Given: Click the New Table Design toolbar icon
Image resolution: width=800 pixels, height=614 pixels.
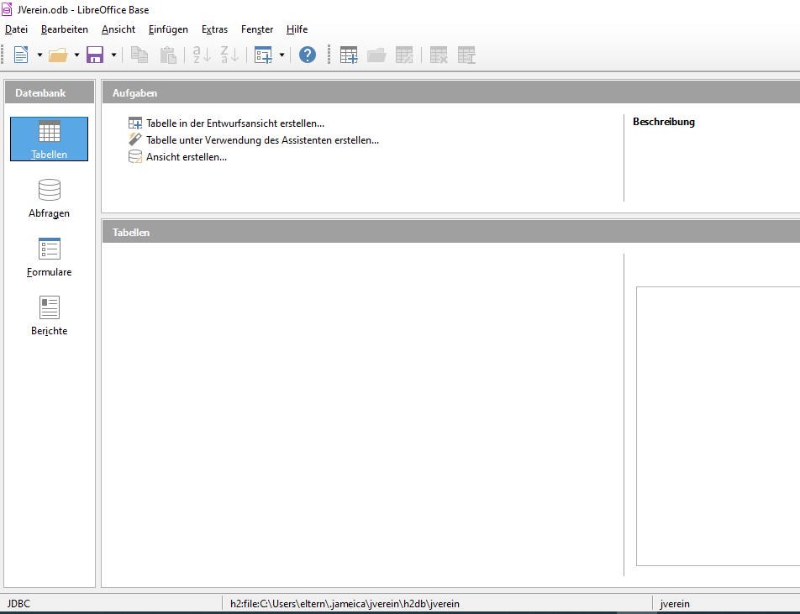Looking at the screenshot, I should tap(349, 55).
